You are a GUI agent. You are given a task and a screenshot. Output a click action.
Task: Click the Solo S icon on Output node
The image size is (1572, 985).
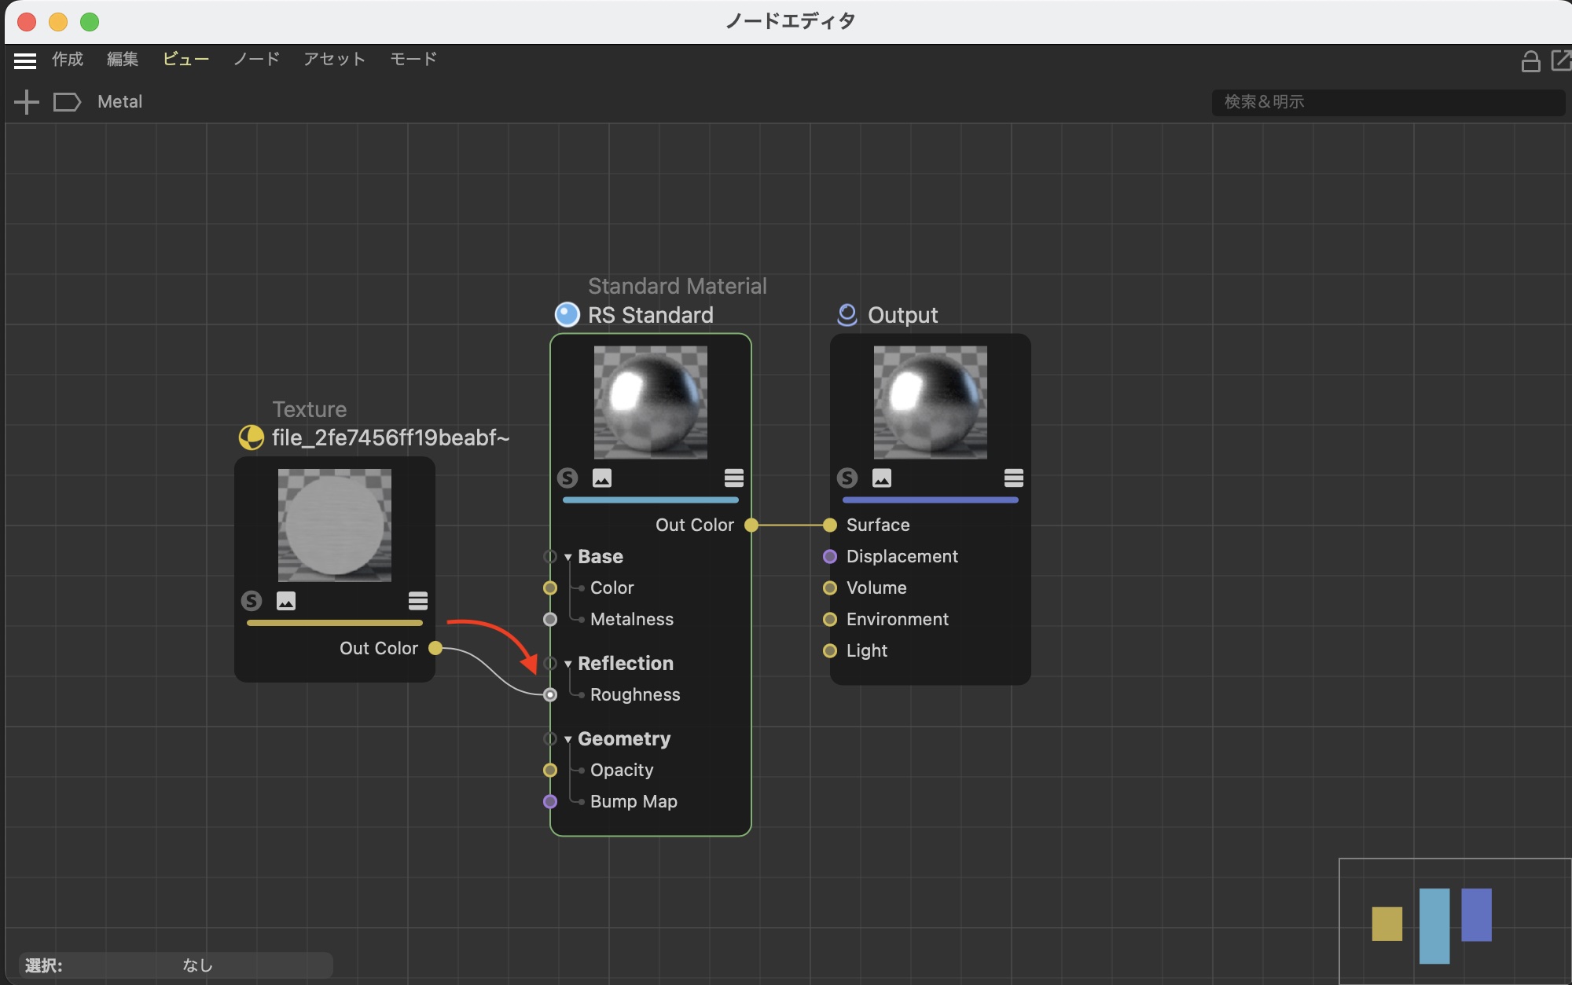847,478
